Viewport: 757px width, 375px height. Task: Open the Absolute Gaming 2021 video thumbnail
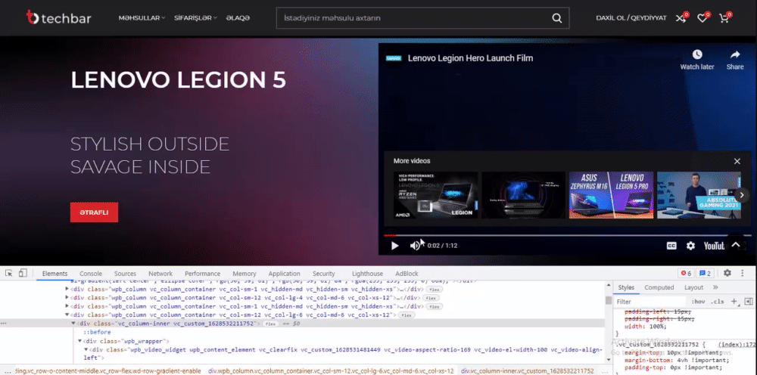pos(699,195)
